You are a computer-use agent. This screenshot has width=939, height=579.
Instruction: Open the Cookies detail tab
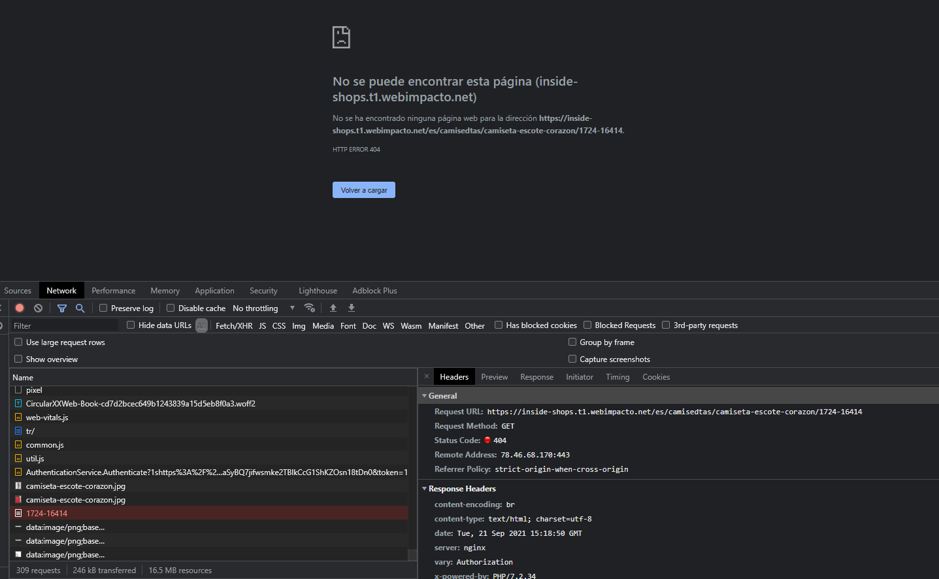[x=656, y=377]
